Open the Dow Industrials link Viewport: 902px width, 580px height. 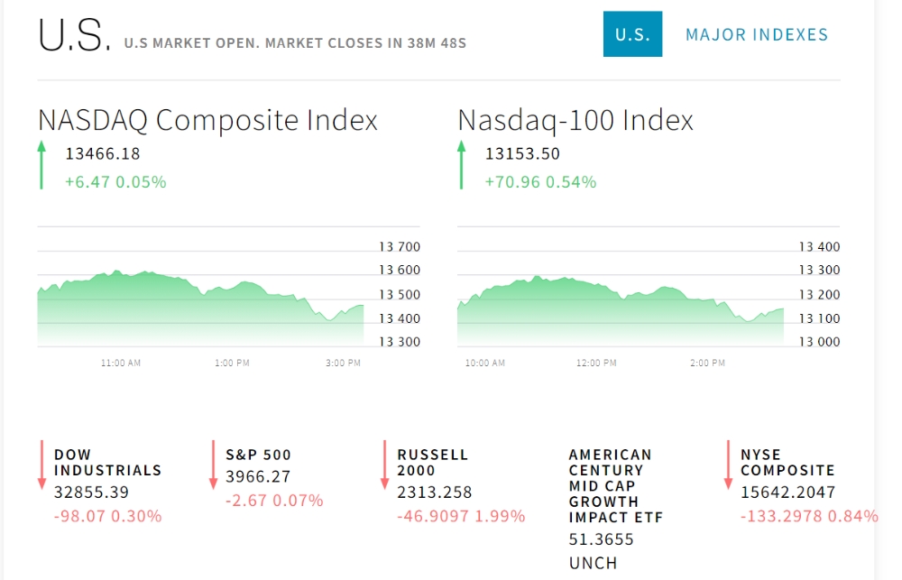pyautogui.click(x=107, y=462)
